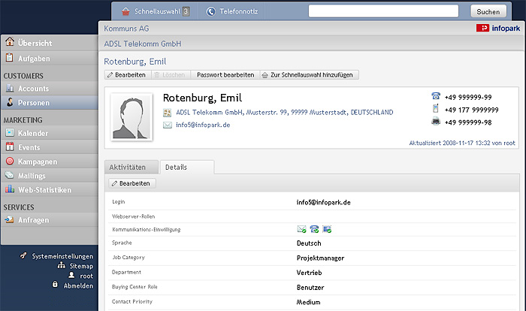Click the address map icon

click(167, 113)
